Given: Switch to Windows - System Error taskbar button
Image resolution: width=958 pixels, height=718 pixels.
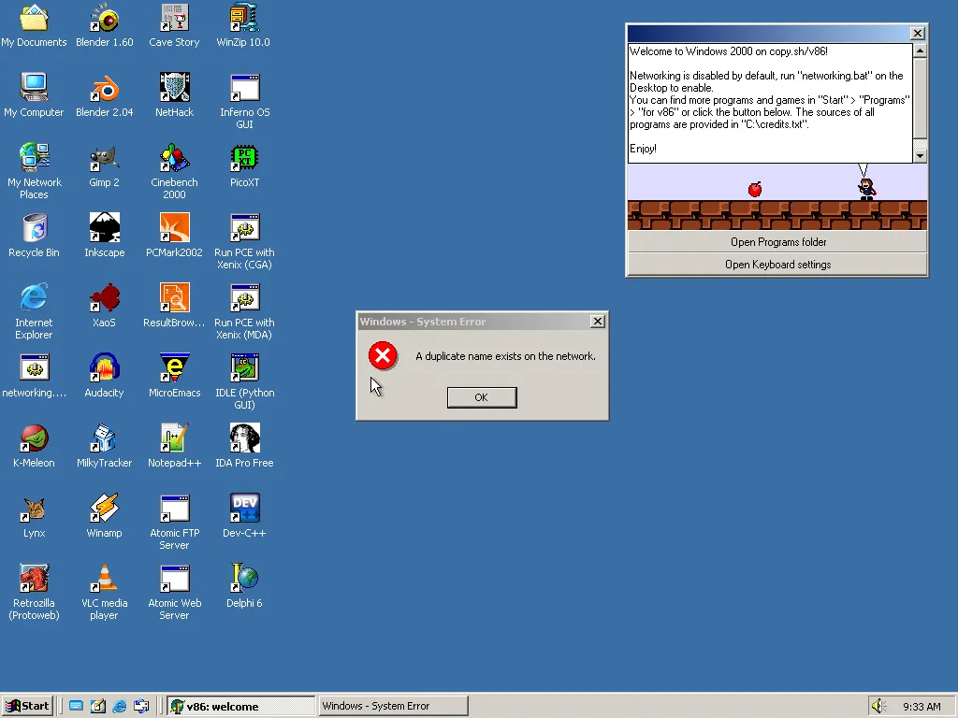Looking at the screenshot, I should tap(393, 706).
